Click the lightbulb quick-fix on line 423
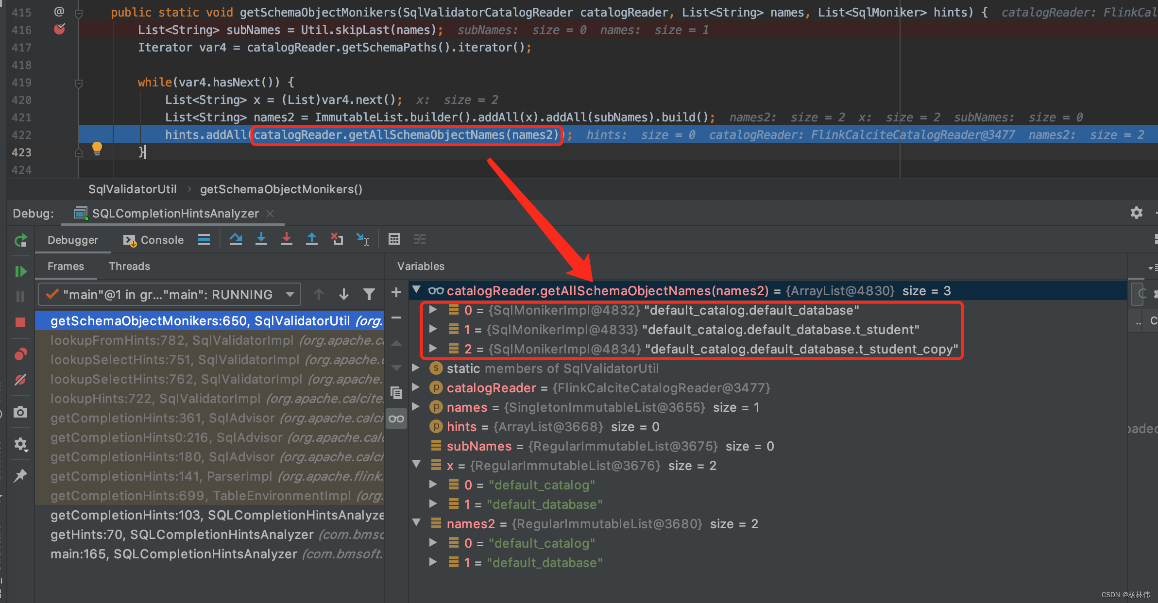The width and height of the screenshot is (1158, 603). click(97, 148)
